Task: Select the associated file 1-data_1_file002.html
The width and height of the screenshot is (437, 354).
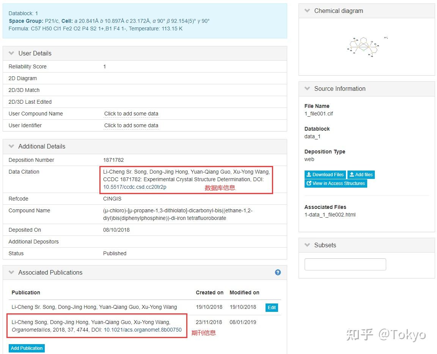Action: click(x=330, y=215)
